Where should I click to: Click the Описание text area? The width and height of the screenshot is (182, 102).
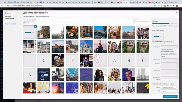point(169,72)
